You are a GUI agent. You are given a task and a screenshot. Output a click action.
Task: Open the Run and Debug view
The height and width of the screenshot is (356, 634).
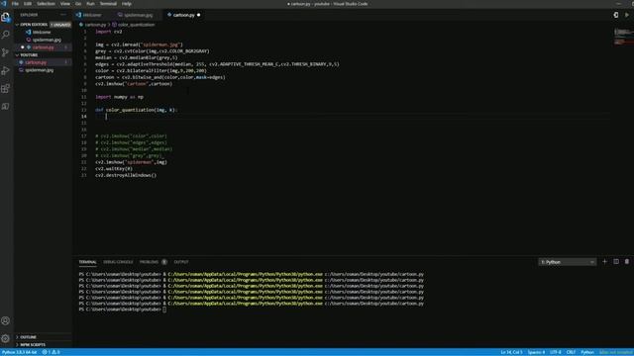coord(6,70)
